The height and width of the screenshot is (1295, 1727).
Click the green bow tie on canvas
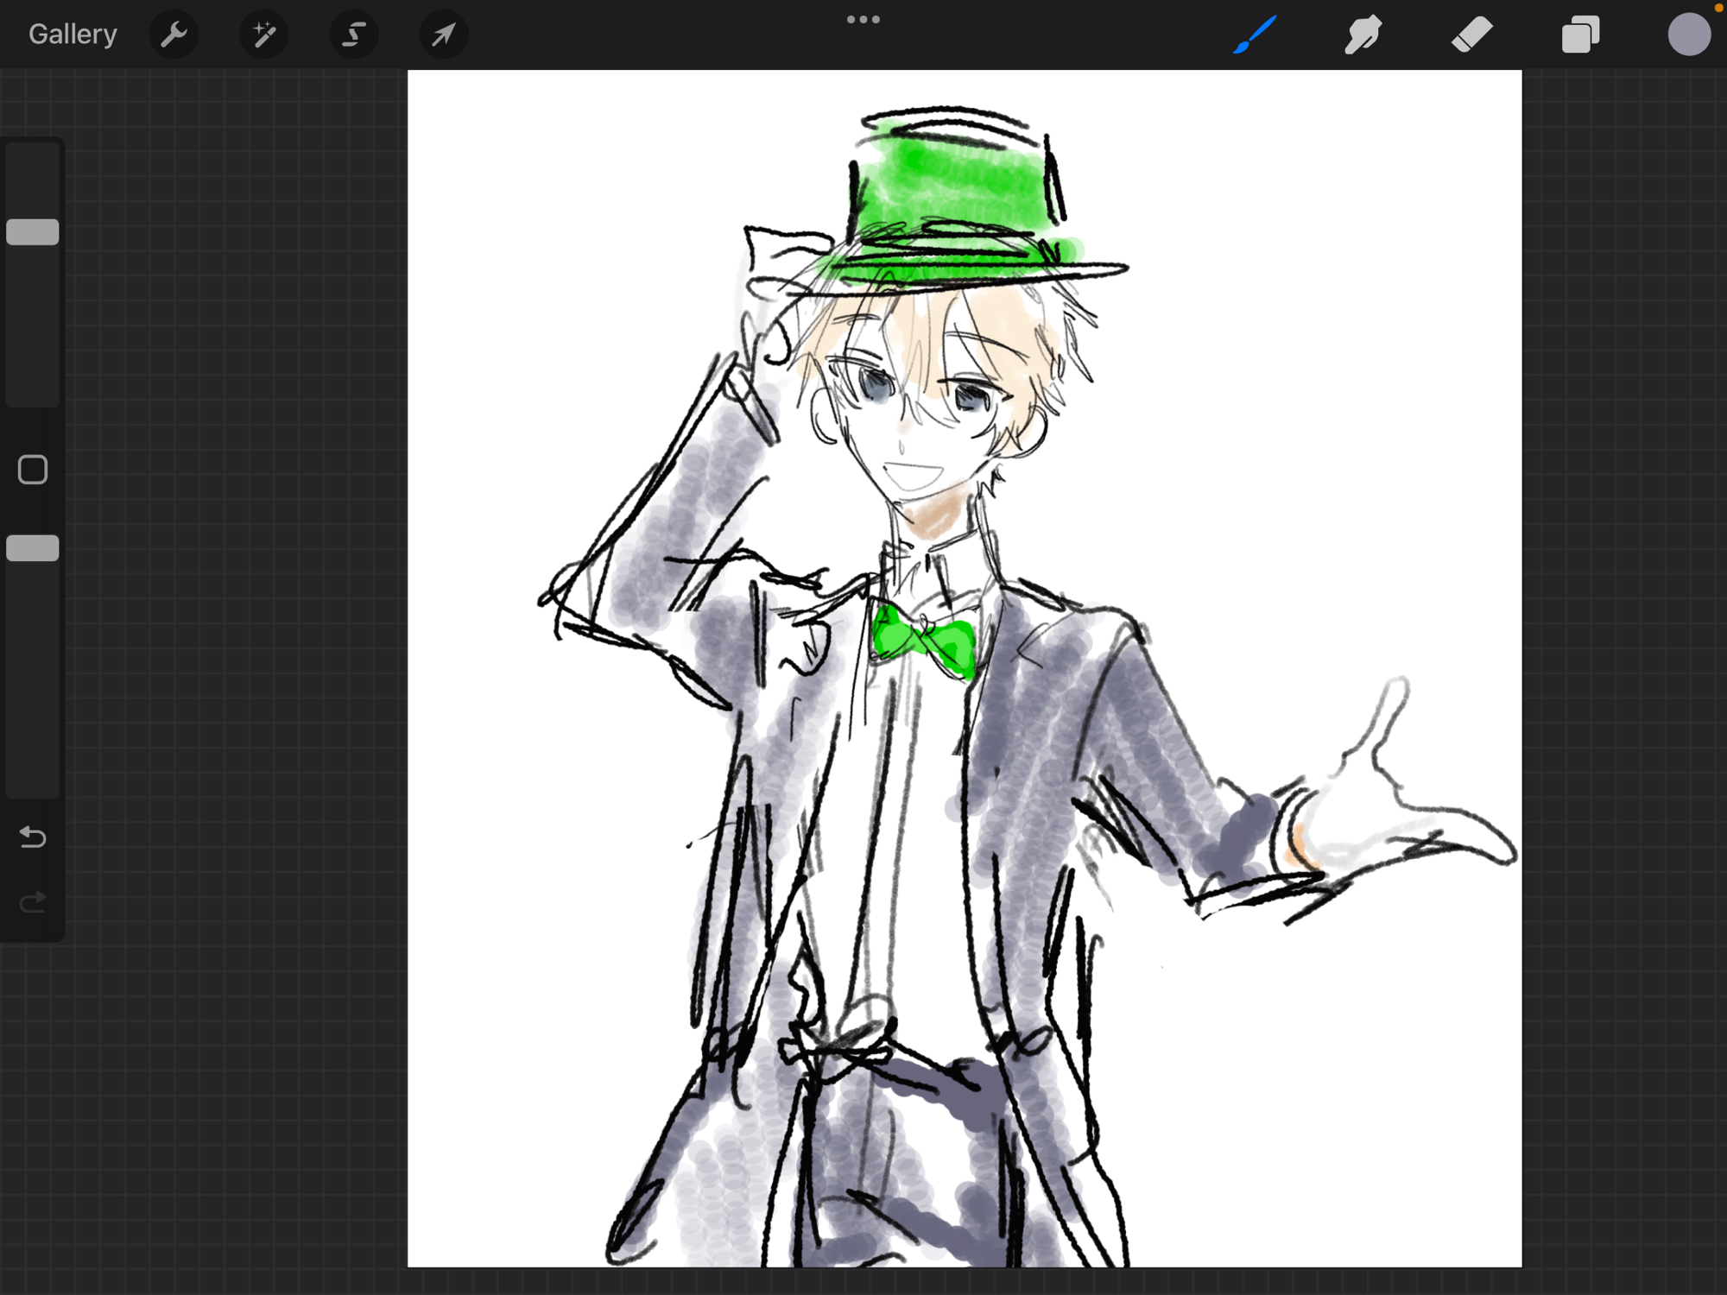click(924, 641)
